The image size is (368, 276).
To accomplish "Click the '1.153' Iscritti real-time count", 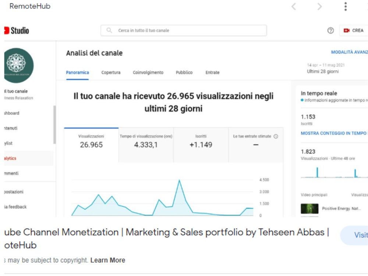I will [x=308, y=117].
